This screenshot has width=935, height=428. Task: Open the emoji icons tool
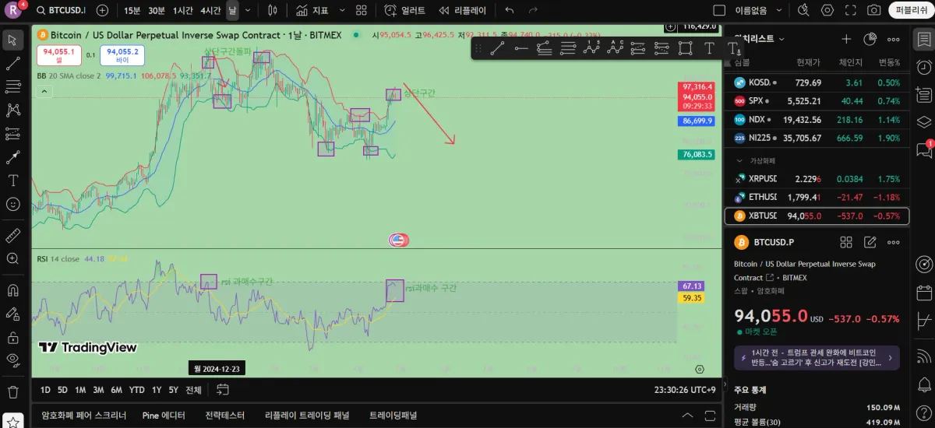point(12,204)
